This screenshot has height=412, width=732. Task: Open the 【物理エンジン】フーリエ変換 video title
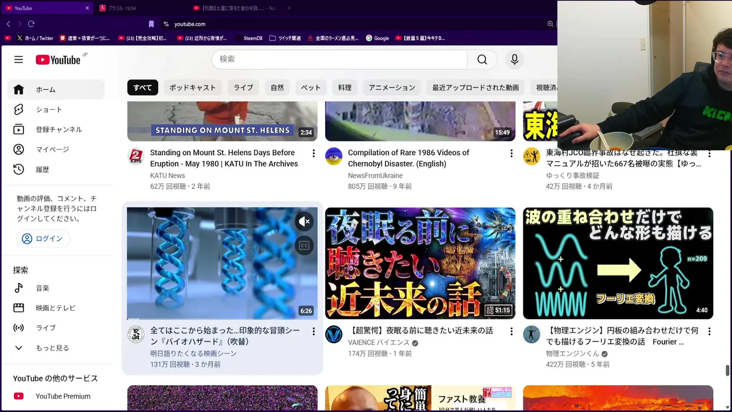point(622,336)
